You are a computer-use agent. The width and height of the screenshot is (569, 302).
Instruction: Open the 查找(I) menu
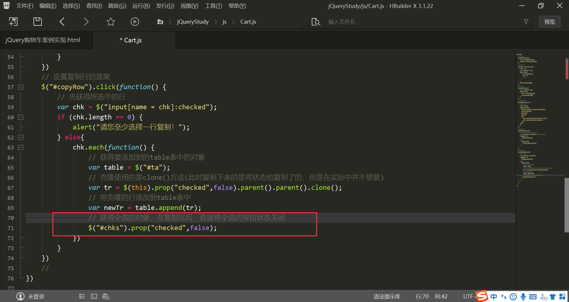tap(94, 6)
